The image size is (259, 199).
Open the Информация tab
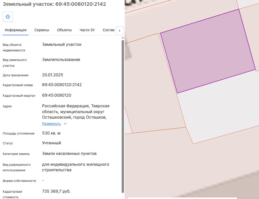point(16,30)
